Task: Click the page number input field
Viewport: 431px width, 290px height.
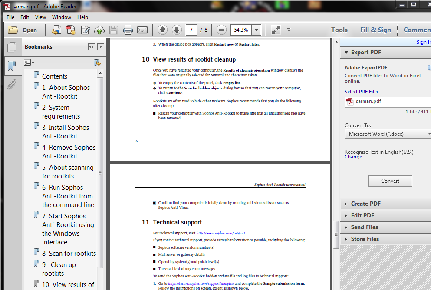Action: [x=191, y=30]
